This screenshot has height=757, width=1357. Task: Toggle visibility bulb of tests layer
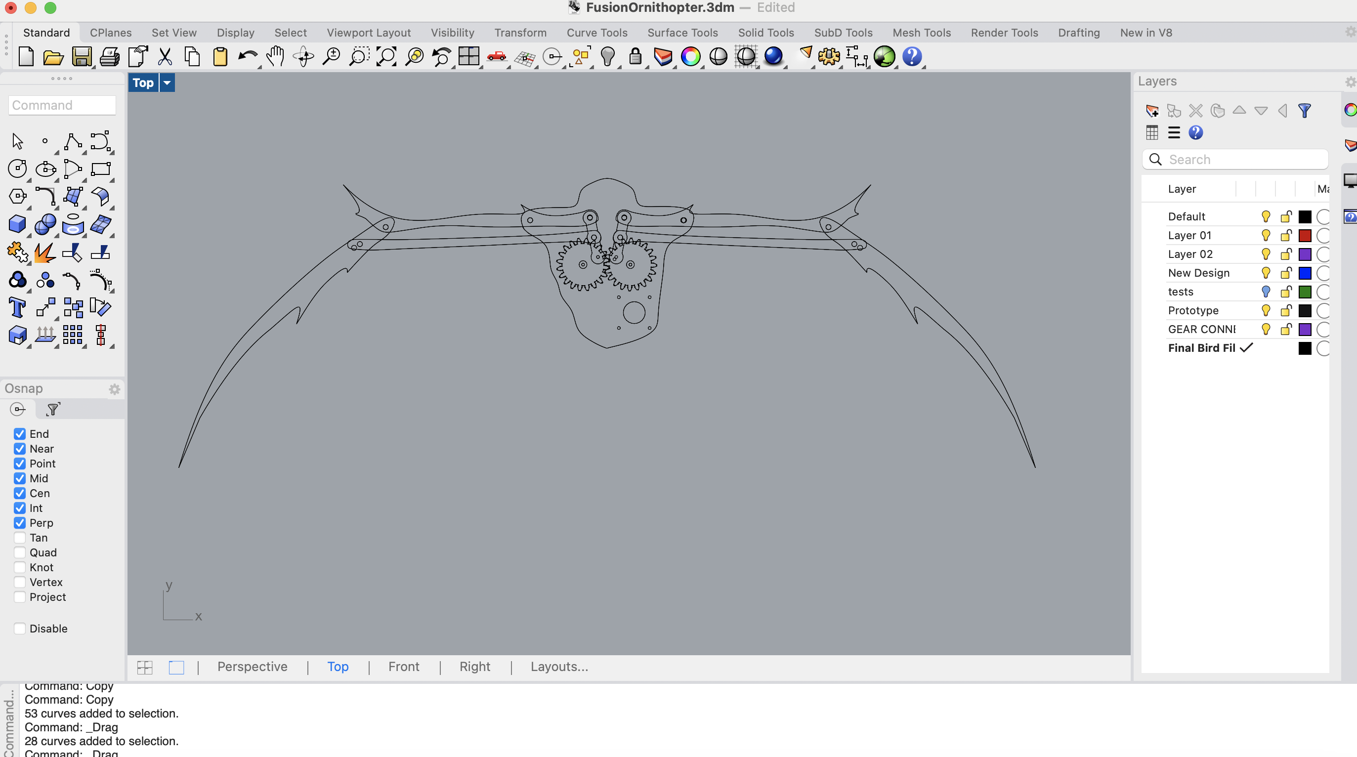pos(1266,292)
